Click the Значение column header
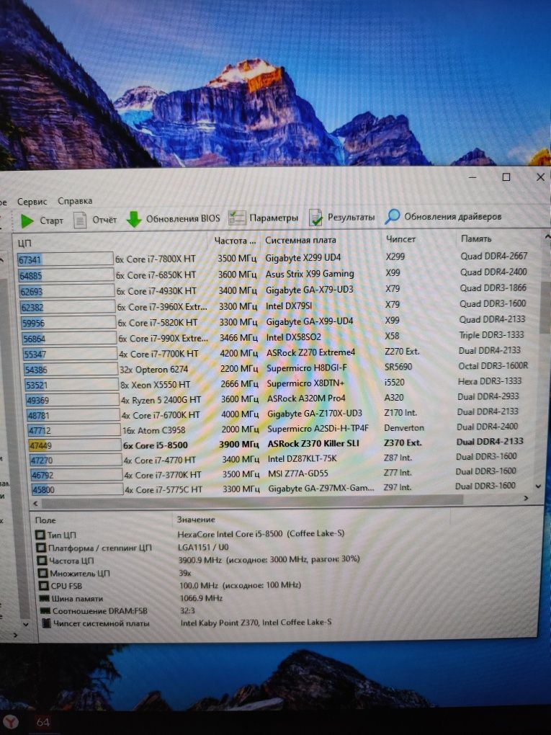Screen dimensions: 551x735 click(196, 520)
